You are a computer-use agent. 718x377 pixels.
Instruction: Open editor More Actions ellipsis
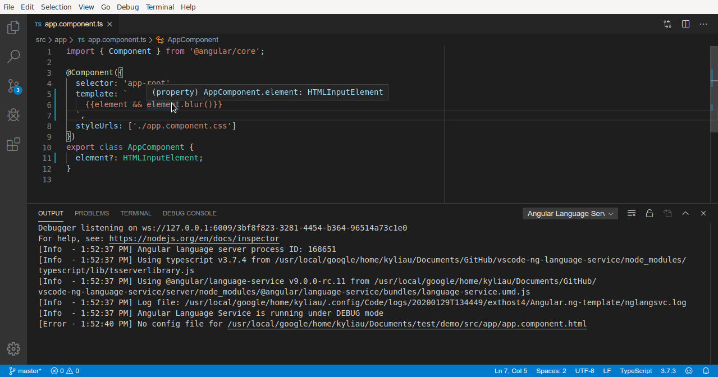click(x=703, y=24)
